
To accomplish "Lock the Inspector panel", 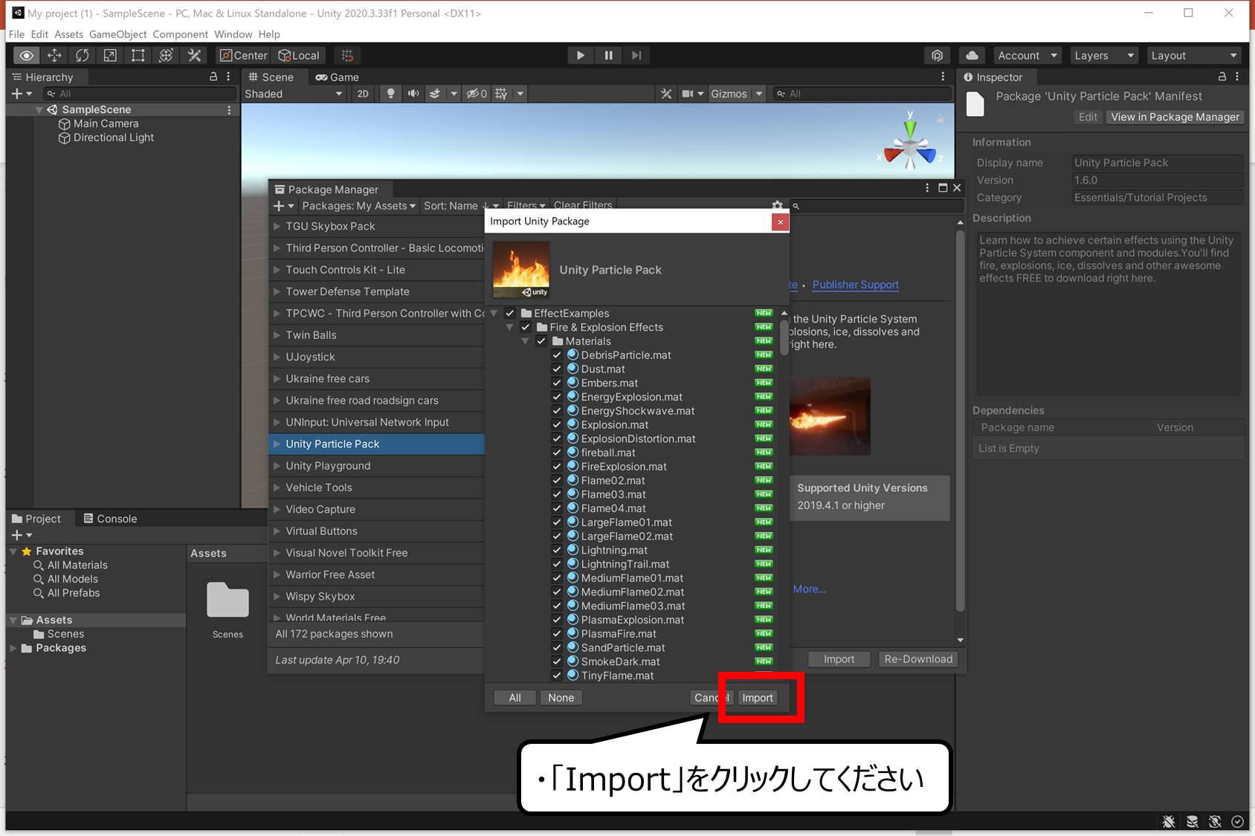I will coord(1222,77).
